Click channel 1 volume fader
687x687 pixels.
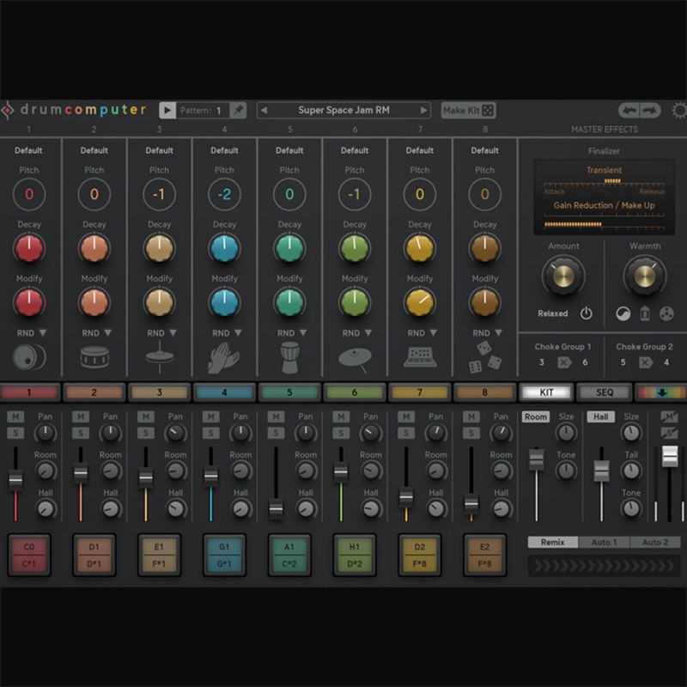(15, 479)
